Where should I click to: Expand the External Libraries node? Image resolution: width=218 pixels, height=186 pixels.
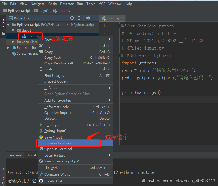(8, 48)
